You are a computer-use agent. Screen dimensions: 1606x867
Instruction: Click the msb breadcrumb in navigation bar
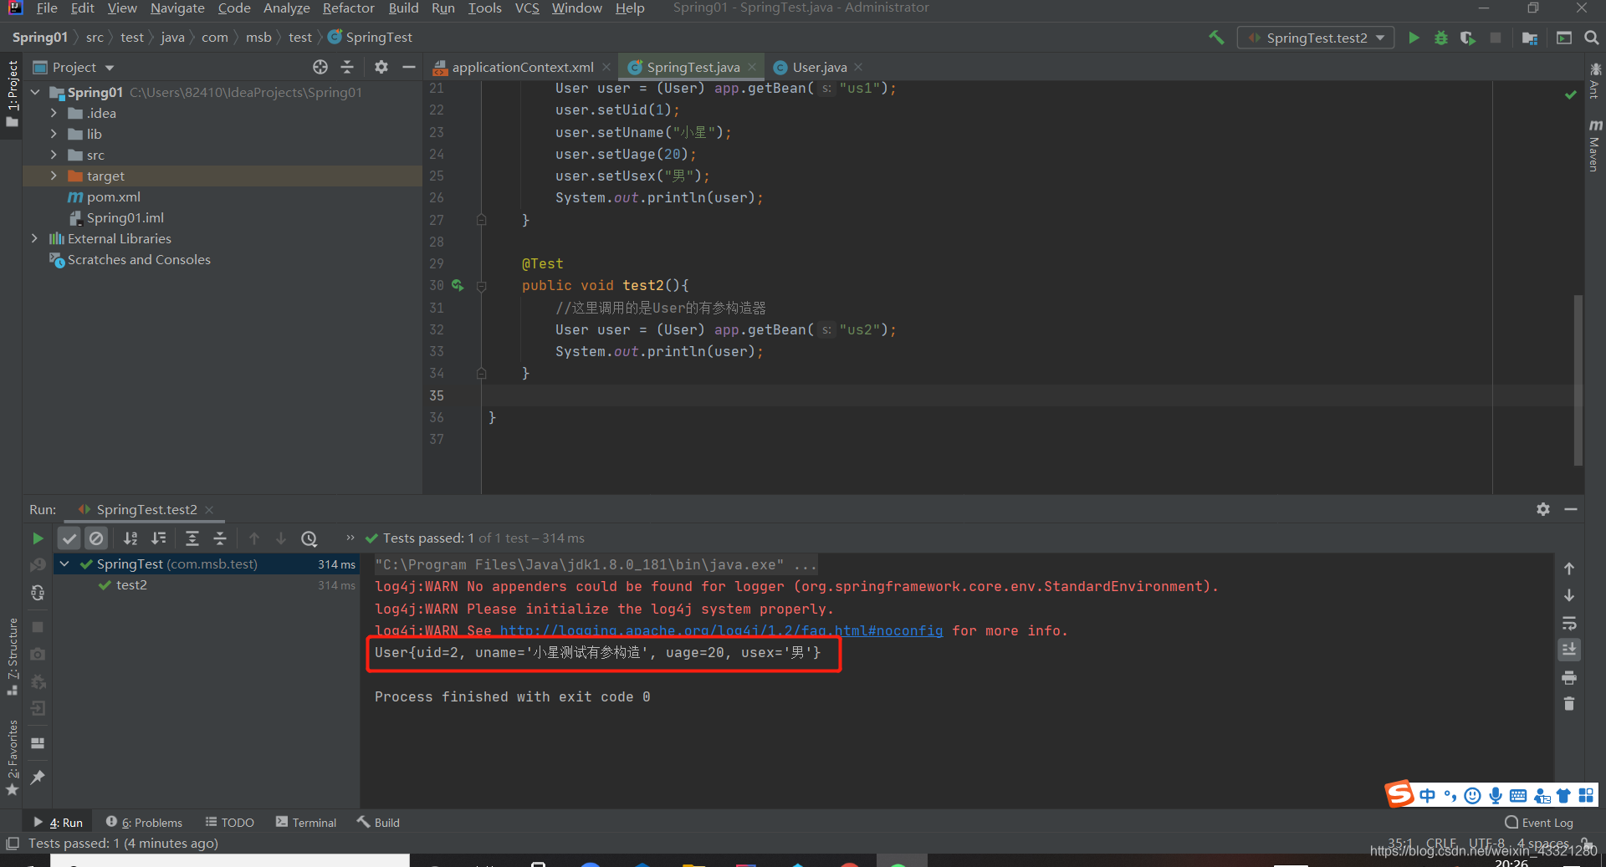pos(258,38)
